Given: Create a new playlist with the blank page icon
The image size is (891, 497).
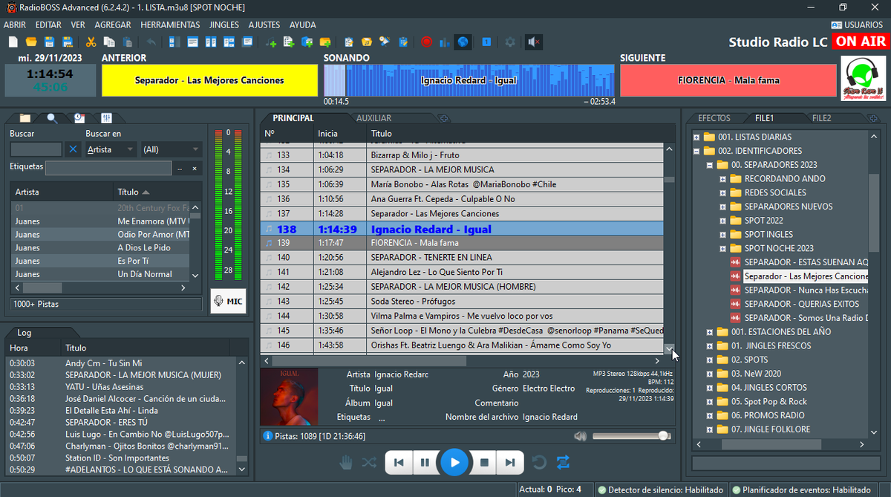Looking at the screenshot, I should pos(13,42).
